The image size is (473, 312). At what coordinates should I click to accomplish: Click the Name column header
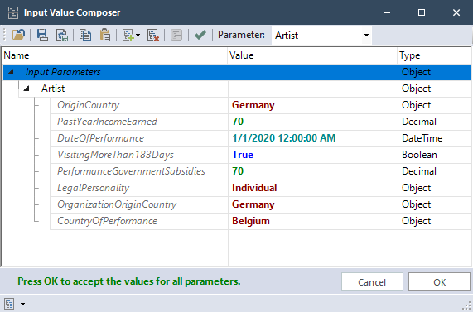114,55
